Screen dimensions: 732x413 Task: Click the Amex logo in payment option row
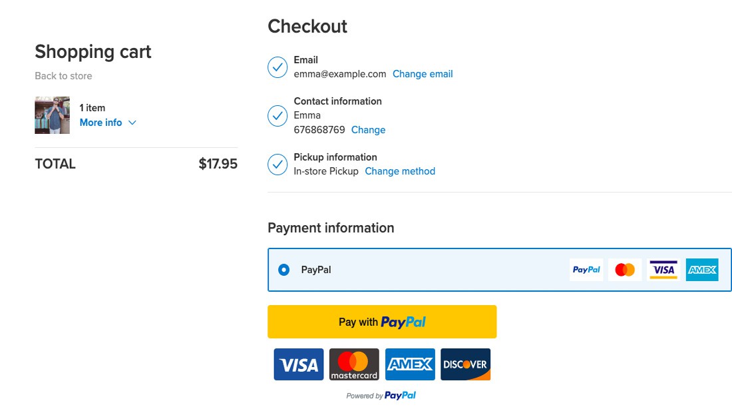coord(702,270)
